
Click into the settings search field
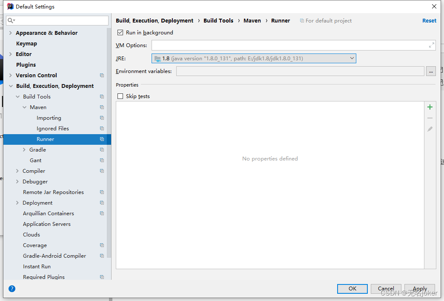coord(57,20)
